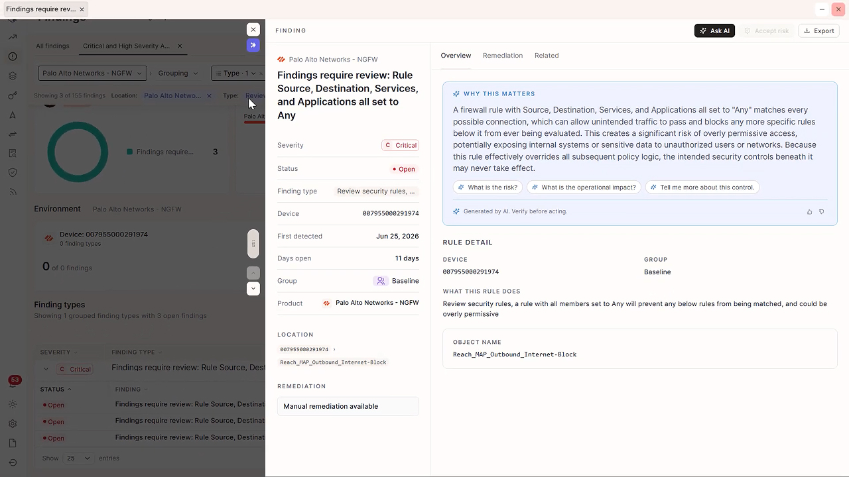The width and height of the screenshot is (849, 477).
Task: Open the swap arrows icon in sidebar
Action: coord(13,134)
